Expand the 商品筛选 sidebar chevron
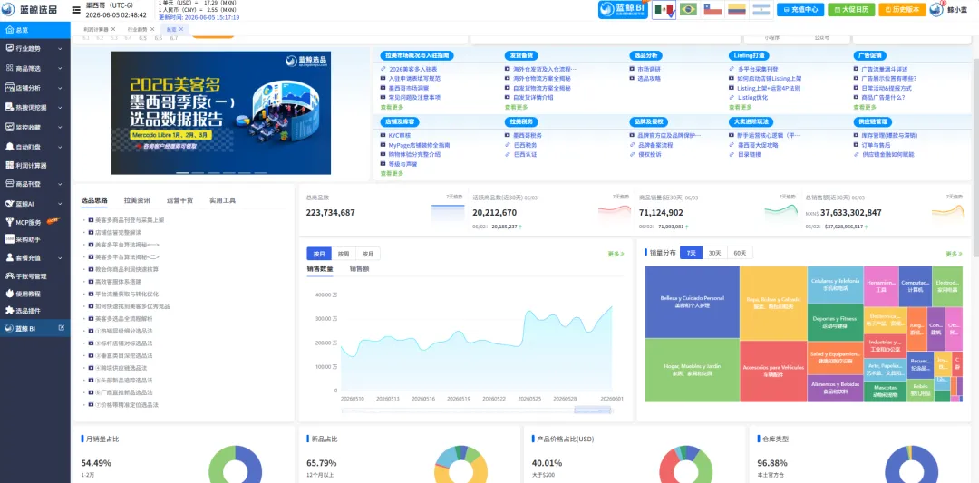This screenshot has width=979, height=483. (60, 68)
